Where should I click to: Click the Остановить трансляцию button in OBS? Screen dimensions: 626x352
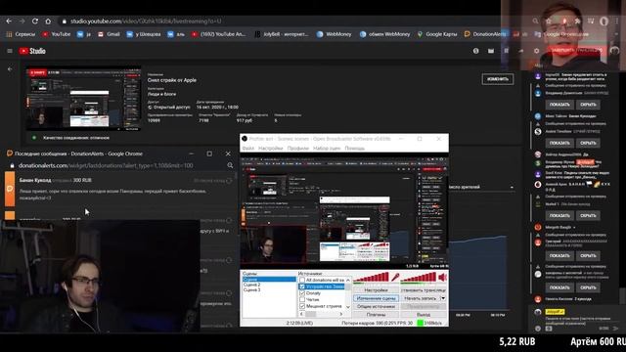(x=424, y=290)
